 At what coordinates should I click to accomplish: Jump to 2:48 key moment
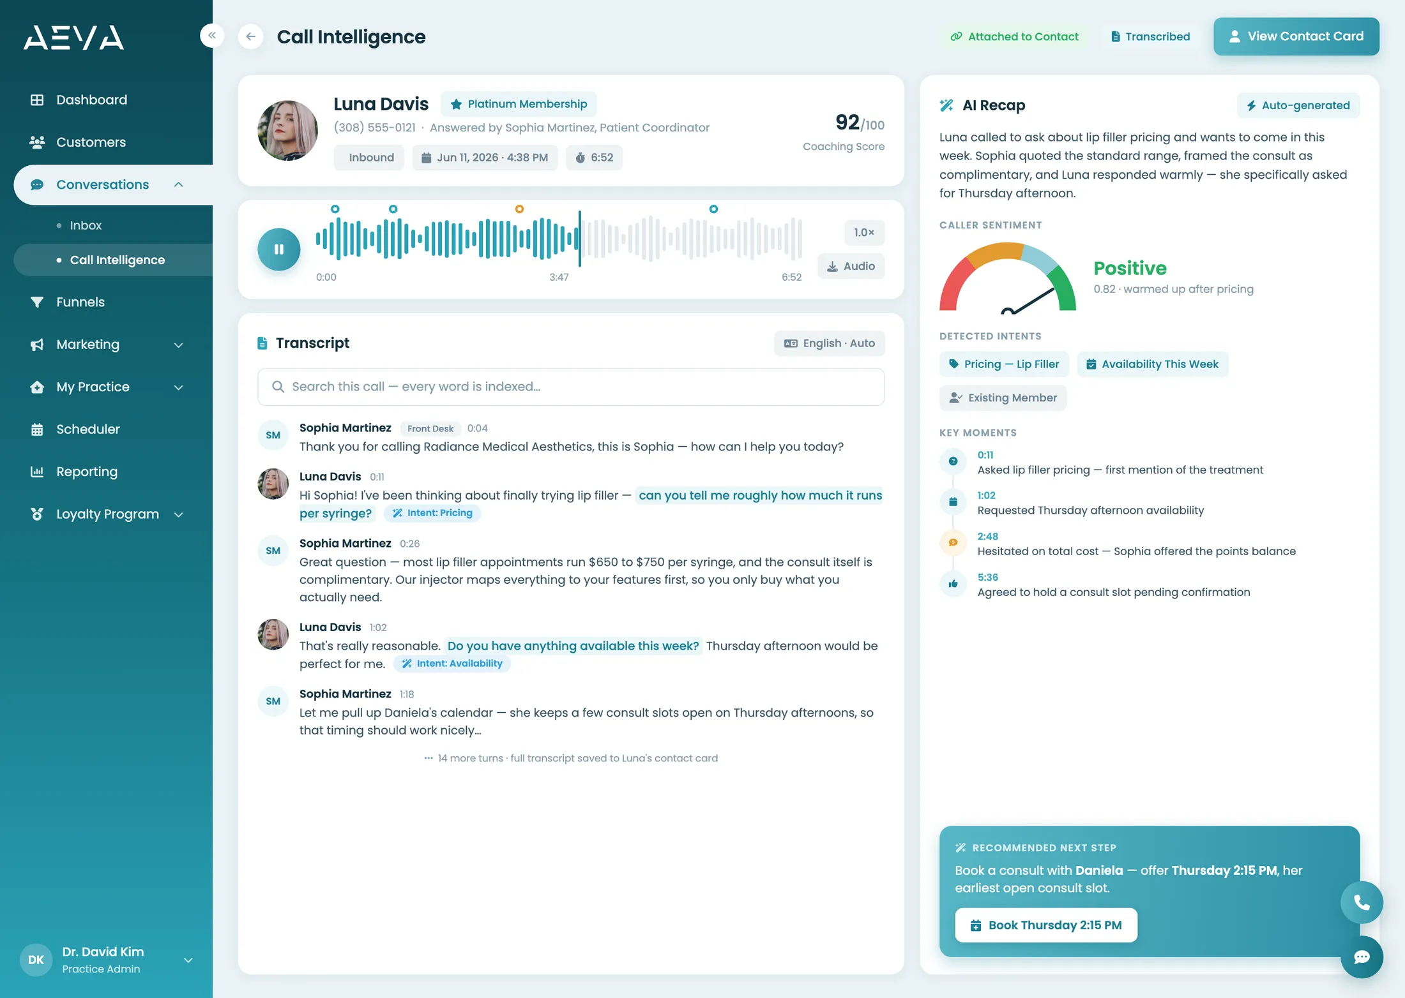(x=988, y=537)
